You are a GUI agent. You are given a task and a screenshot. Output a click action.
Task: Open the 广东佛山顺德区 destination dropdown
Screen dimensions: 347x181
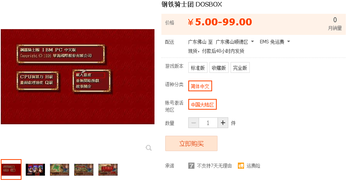(x=235, y=42)
